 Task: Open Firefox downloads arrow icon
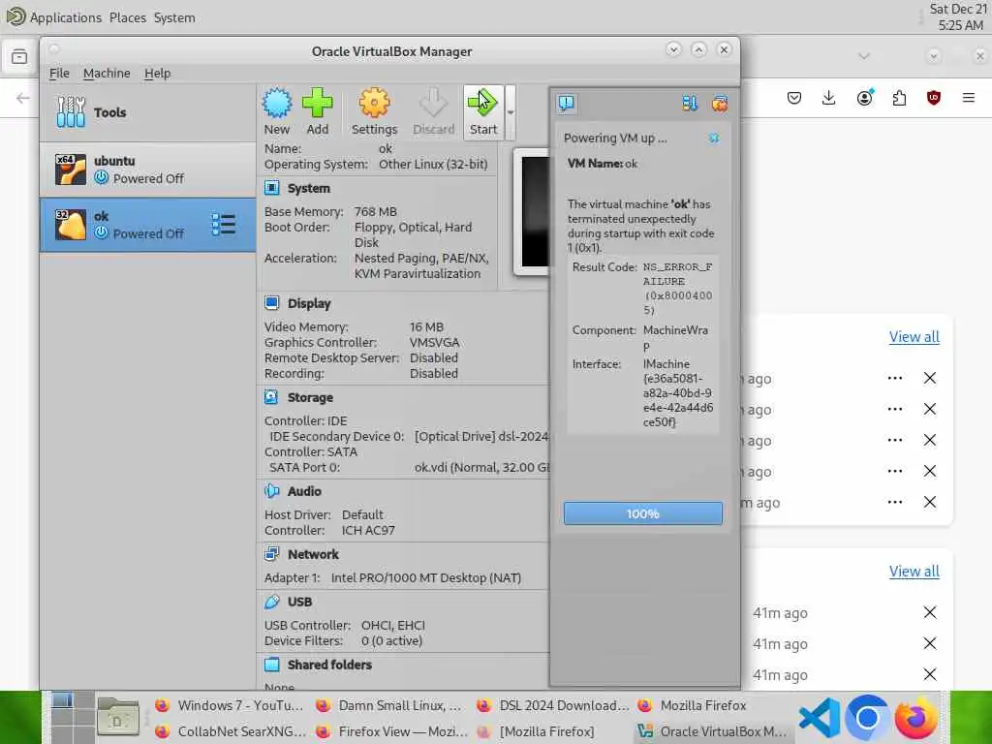pyautogui.click(x=829, y=98)
